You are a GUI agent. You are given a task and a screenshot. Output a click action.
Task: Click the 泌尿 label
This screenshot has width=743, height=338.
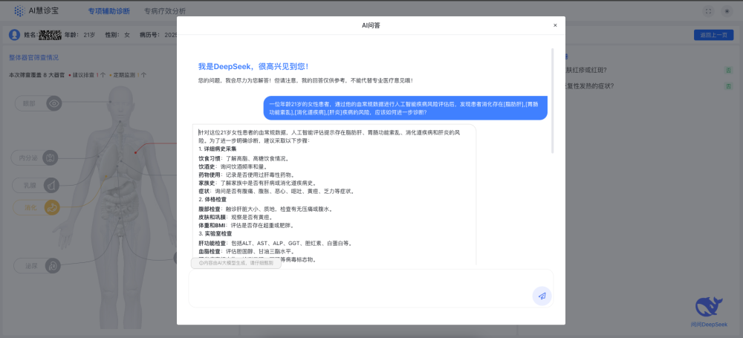point(32,265)
